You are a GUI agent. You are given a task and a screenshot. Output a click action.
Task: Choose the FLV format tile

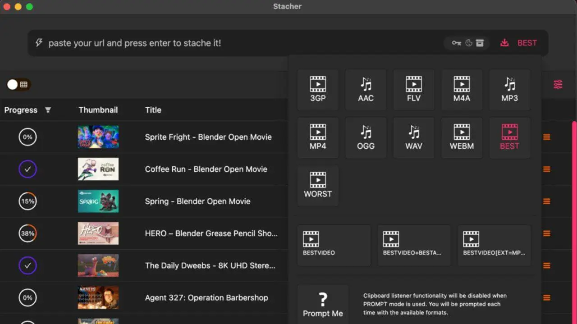414,90
